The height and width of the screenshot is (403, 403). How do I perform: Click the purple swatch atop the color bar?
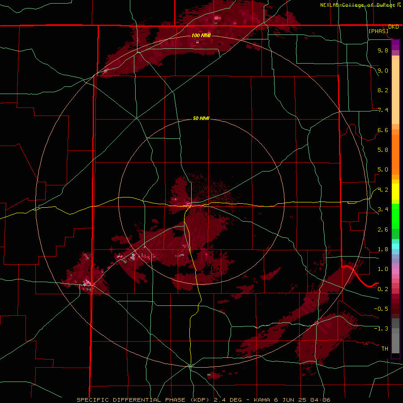tap(395, 45)
